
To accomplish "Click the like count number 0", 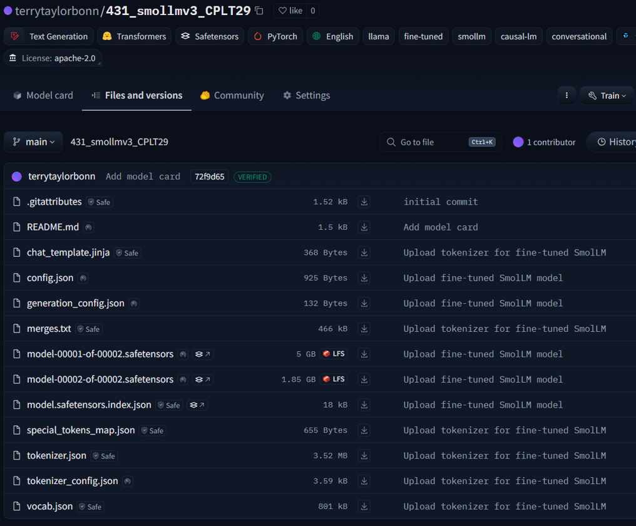I will pyautogui.click(x=313, y=11).
